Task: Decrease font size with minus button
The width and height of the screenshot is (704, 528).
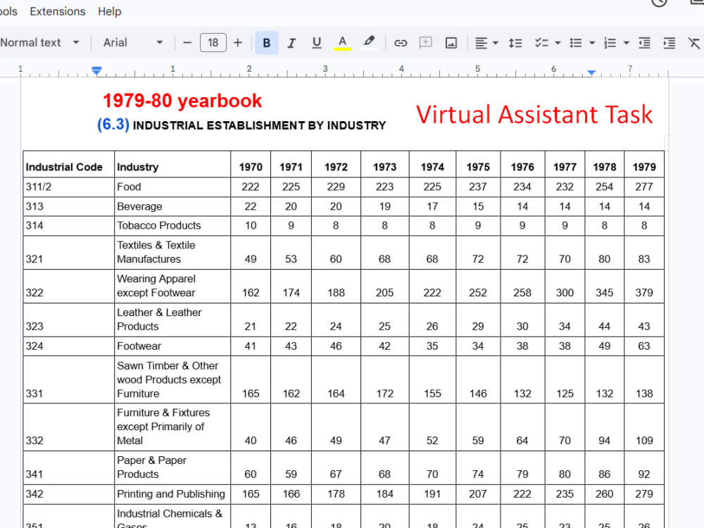Action: (188, 43)
